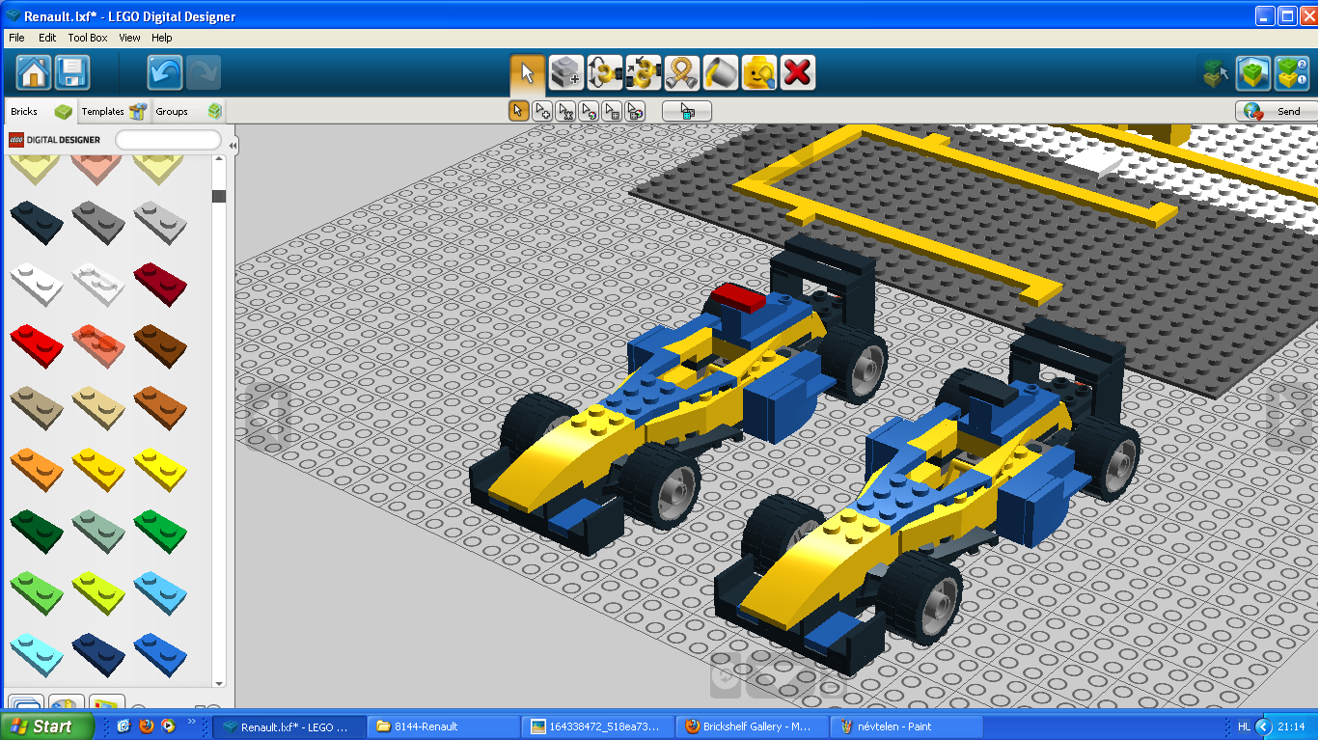Open the File menu
This screenshot has width=1319, height=740.
pos(16,38)
